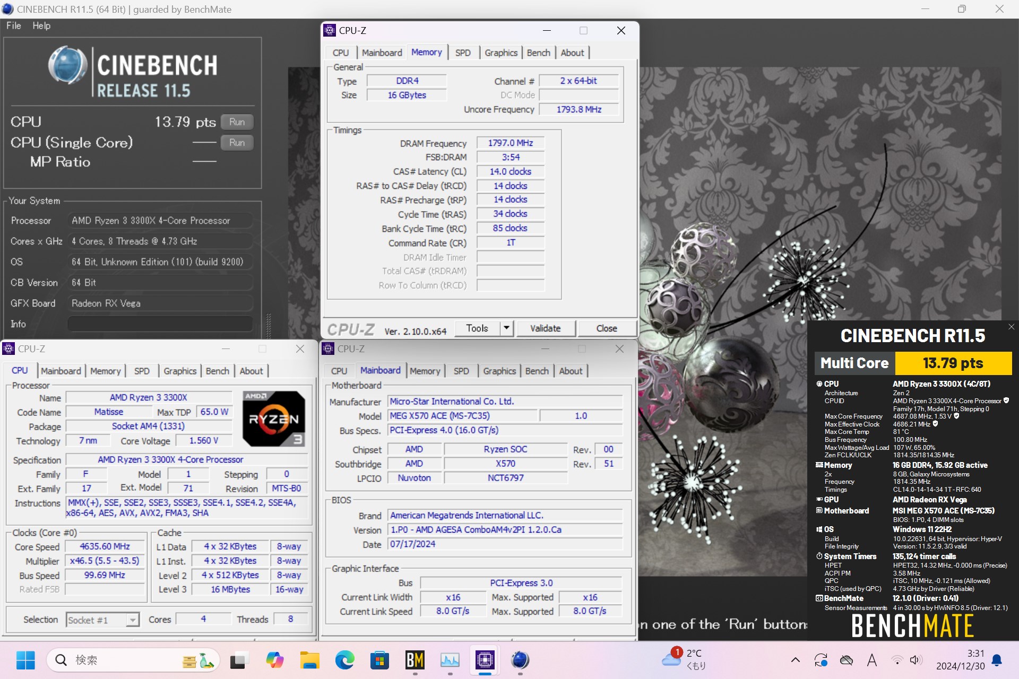Click the Cinebench panel resize grip
The image size is (1019, 679).
pyautogui.click(x=269, y=326)
